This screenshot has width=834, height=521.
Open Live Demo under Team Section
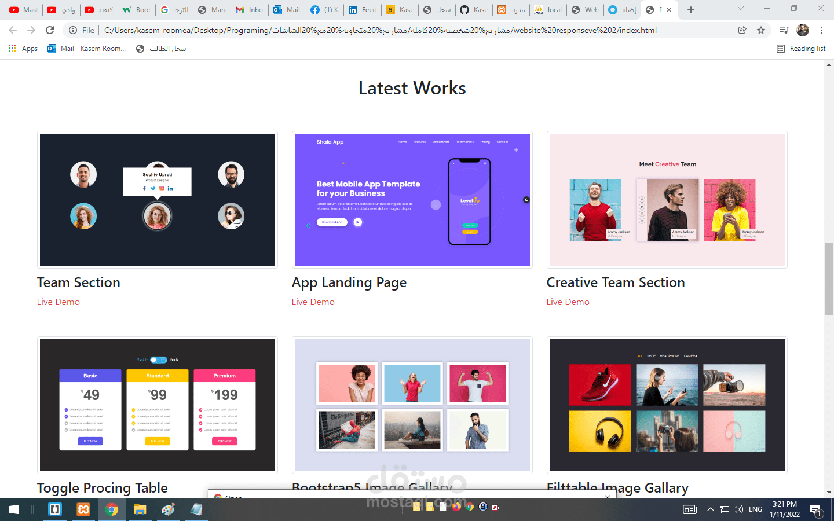coord(58,302)
